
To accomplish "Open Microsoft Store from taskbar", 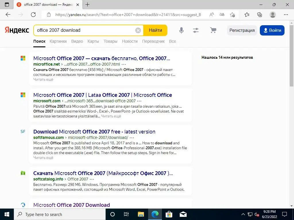I will click(169, 214).
